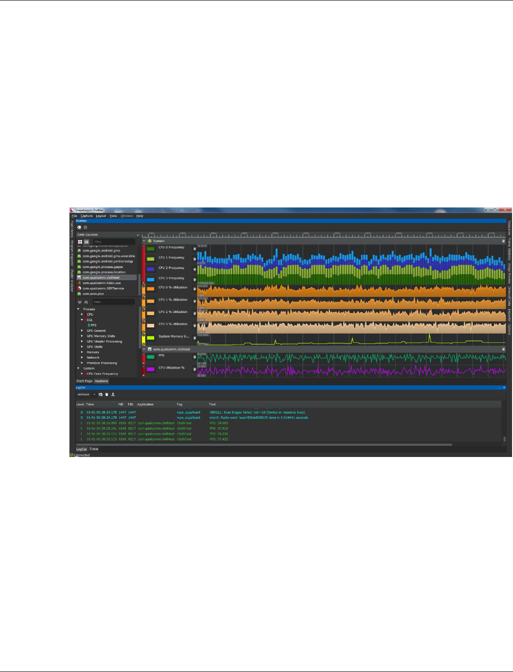Delete the CPU 2 % Utilization track
Viewport: 513px width, 672px height.
(195, 313)
